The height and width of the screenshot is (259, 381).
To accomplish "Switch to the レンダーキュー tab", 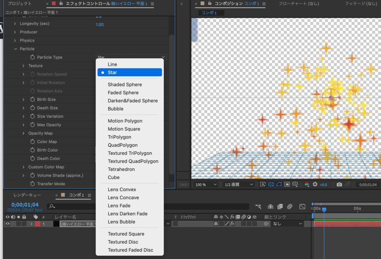I will 27,195.
